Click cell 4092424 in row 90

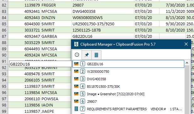pos(24,55)
